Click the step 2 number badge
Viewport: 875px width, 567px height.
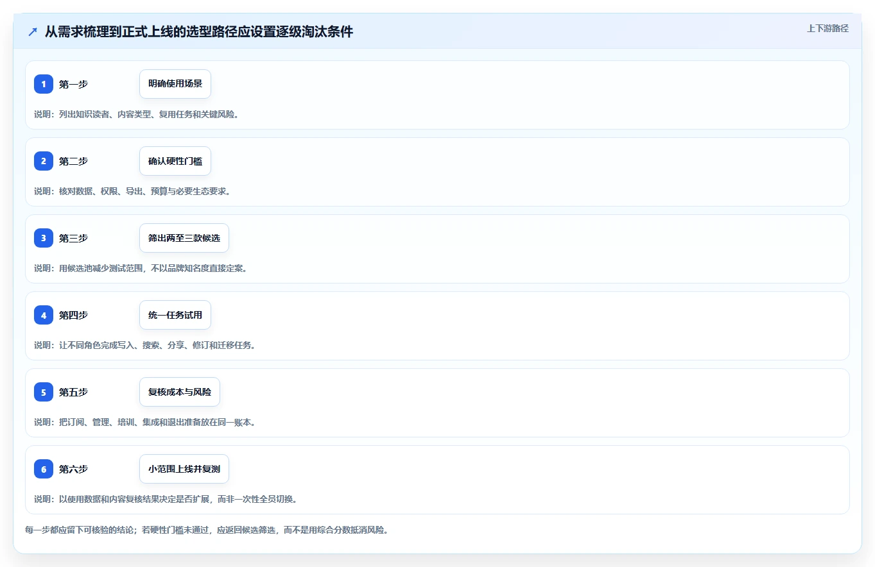click(x=44, y=161)
